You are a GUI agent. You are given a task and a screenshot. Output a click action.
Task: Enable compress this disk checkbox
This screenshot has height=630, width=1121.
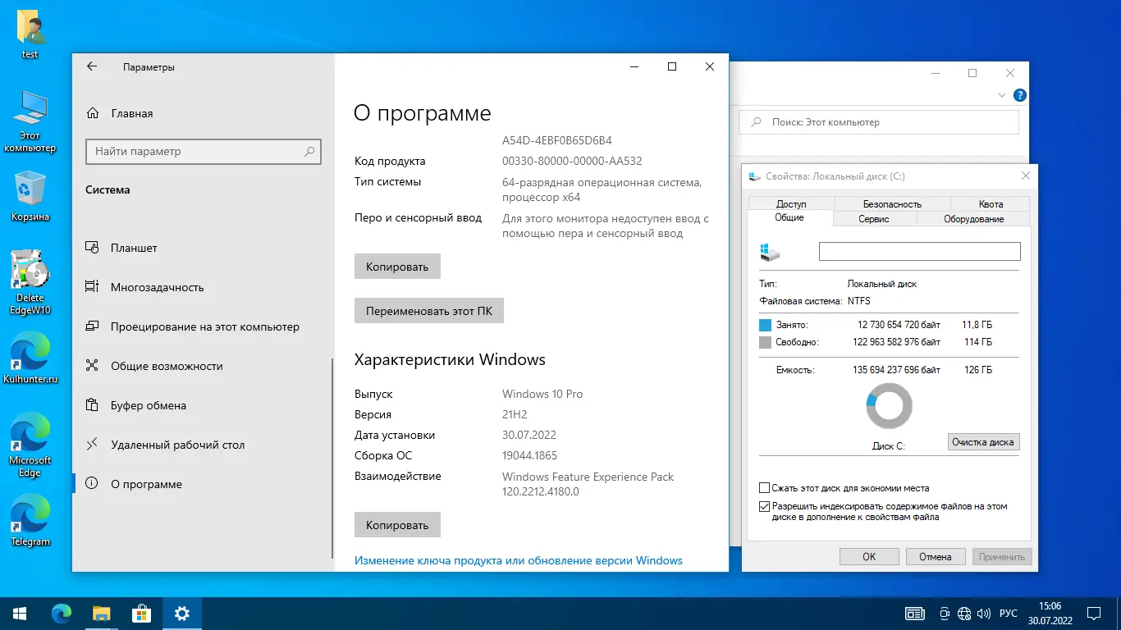point(764,487)
